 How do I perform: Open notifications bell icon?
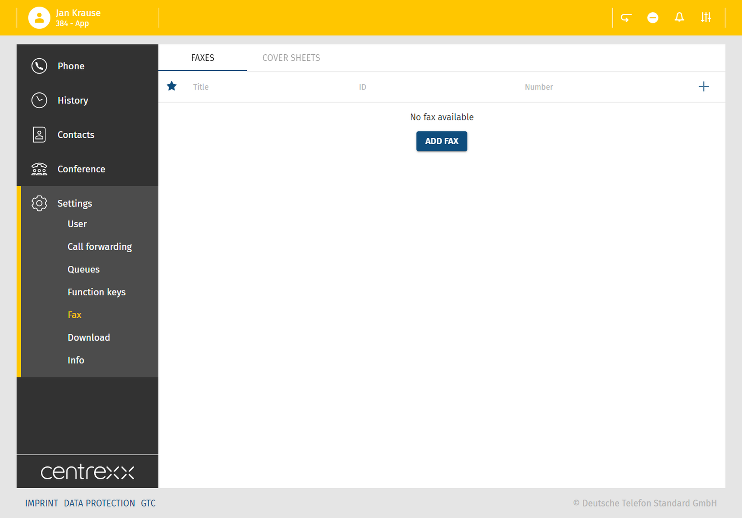coord(679,17)
